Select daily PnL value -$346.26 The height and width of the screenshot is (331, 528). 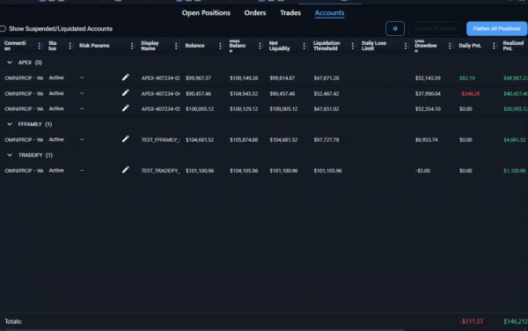tap(470, 93)
